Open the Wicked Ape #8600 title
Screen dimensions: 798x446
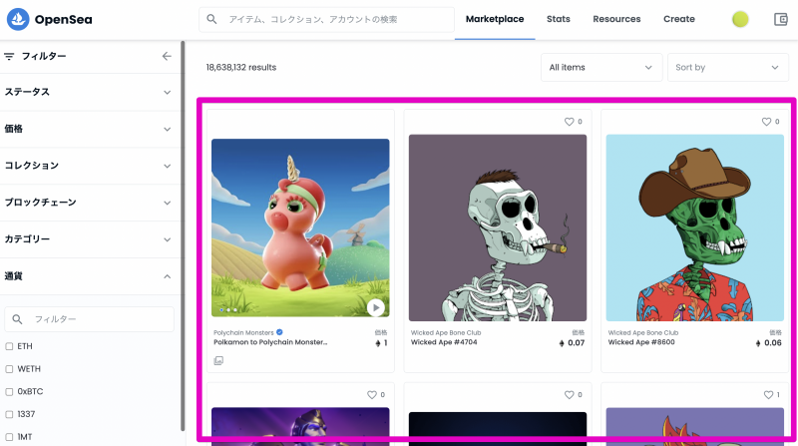click(x=641, y=342)
